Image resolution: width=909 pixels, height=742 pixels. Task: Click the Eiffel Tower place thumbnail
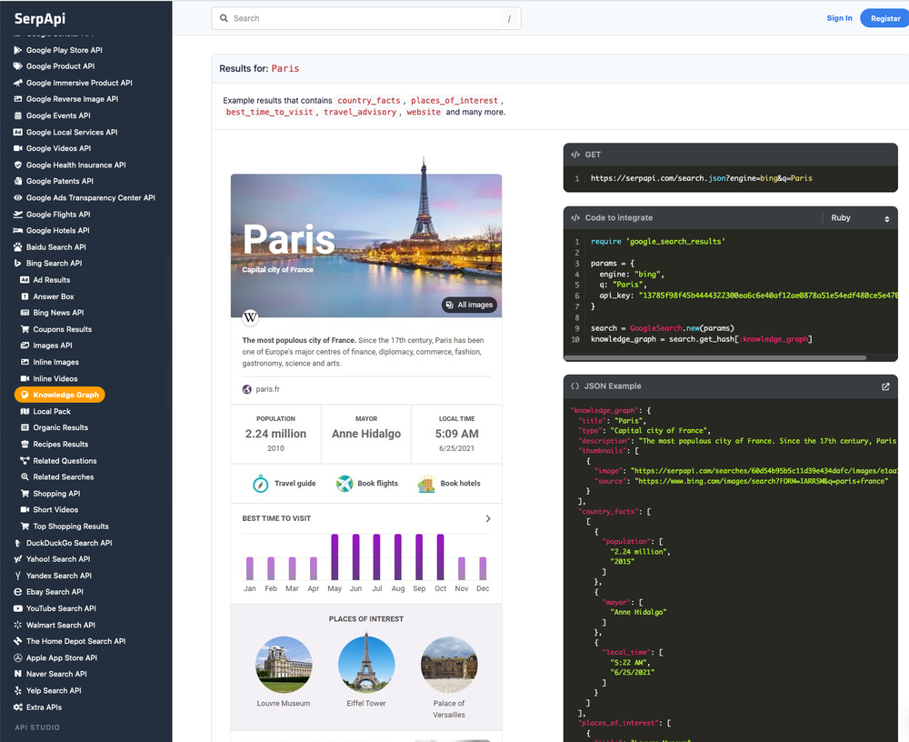tap(366, 663)
